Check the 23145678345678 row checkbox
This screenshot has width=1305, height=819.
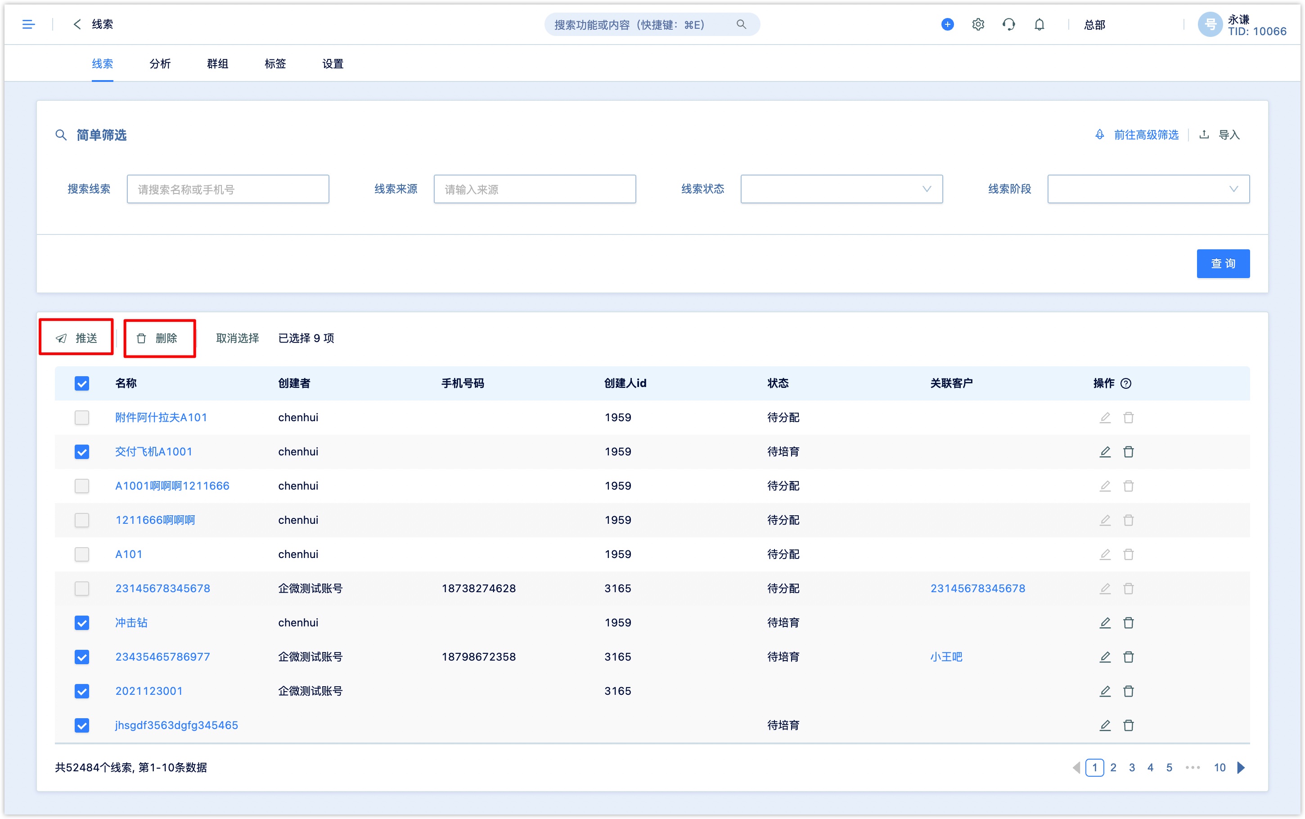tap(82, 588)
